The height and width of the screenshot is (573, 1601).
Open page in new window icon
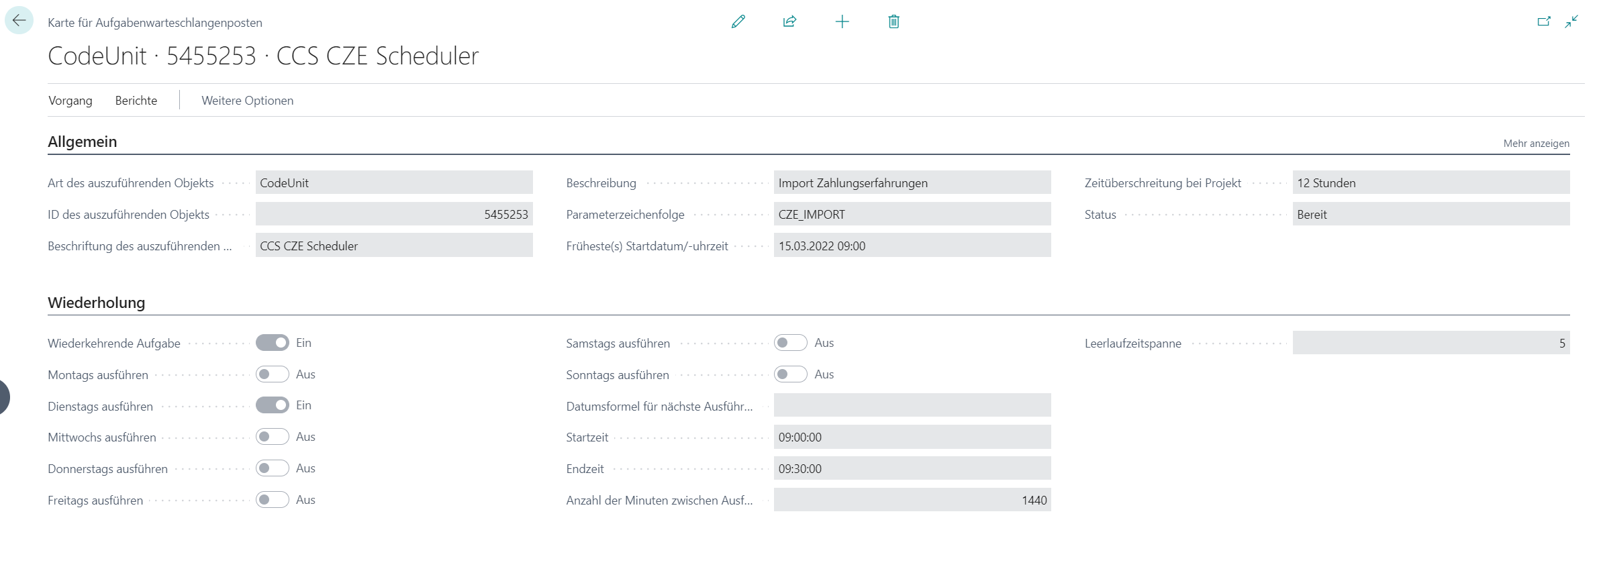point(1543,21)
